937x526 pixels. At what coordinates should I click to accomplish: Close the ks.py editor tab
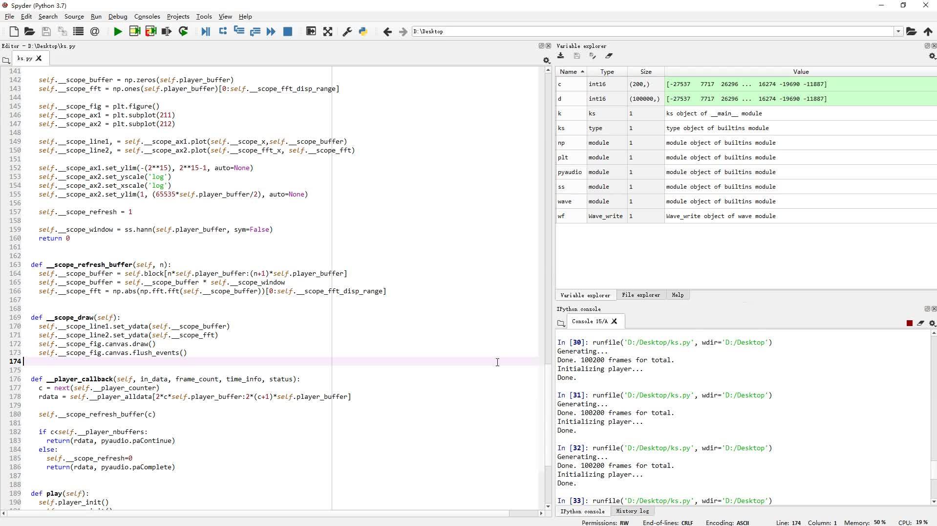(x=39, y=58)
